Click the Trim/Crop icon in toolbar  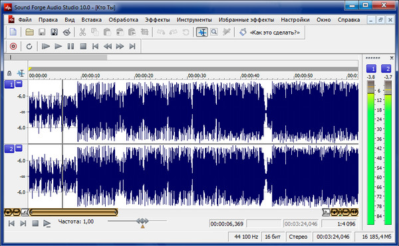[x=144, y=32]
